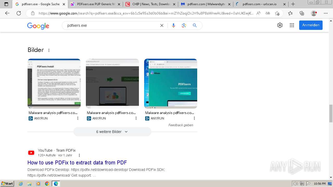Open the Google apps grid
Viewport: 333px width, 187px height.
coord(292,25)
